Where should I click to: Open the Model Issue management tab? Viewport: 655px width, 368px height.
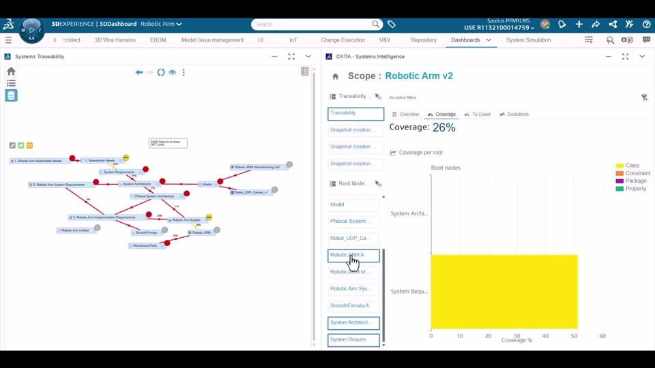212,40
